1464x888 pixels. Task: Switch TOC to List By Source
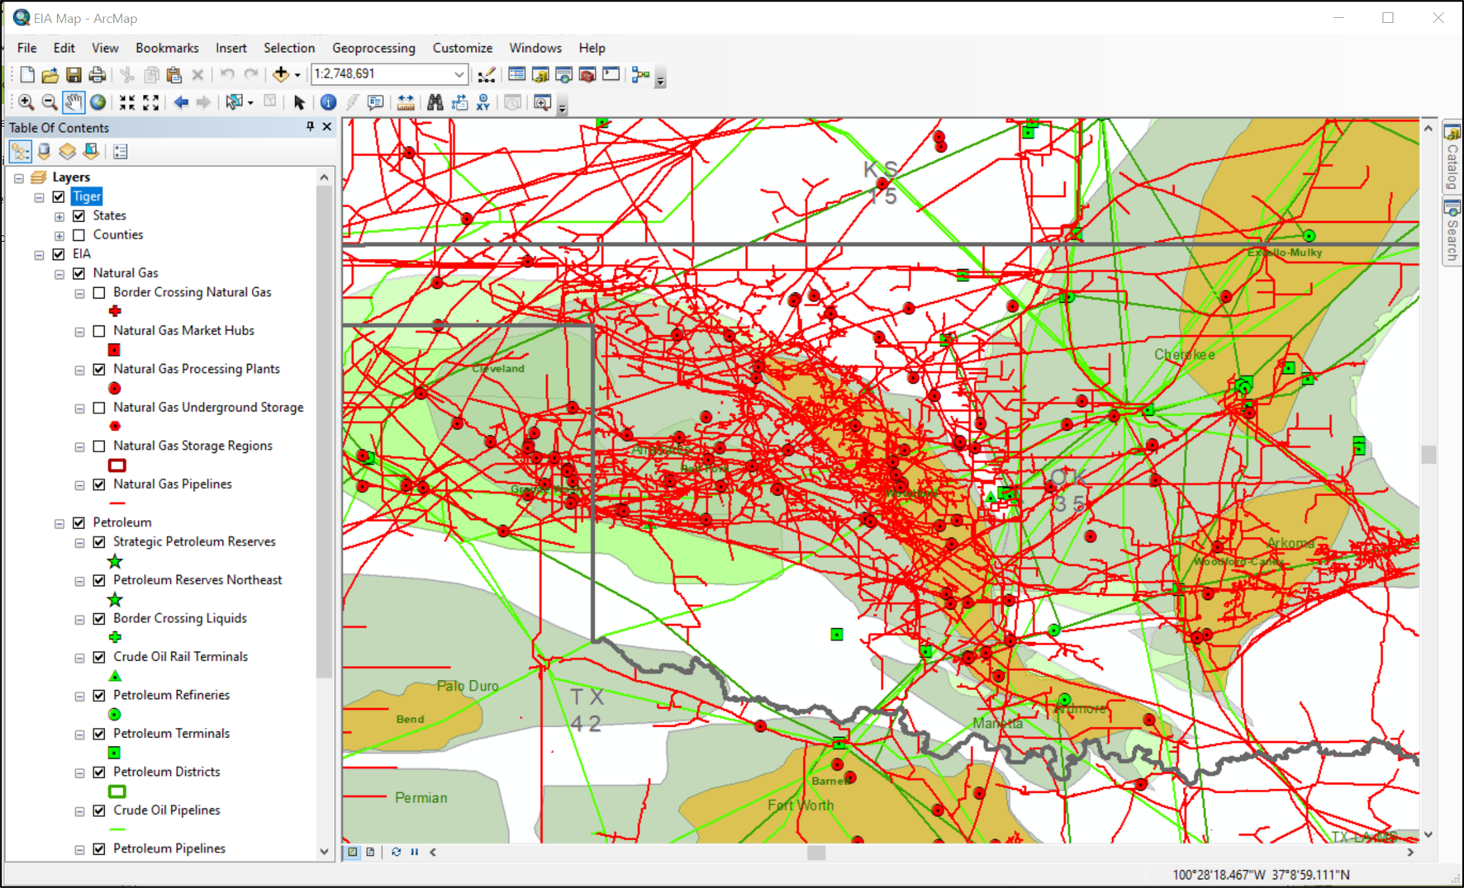pyautogui.click(x=44, y=152)
